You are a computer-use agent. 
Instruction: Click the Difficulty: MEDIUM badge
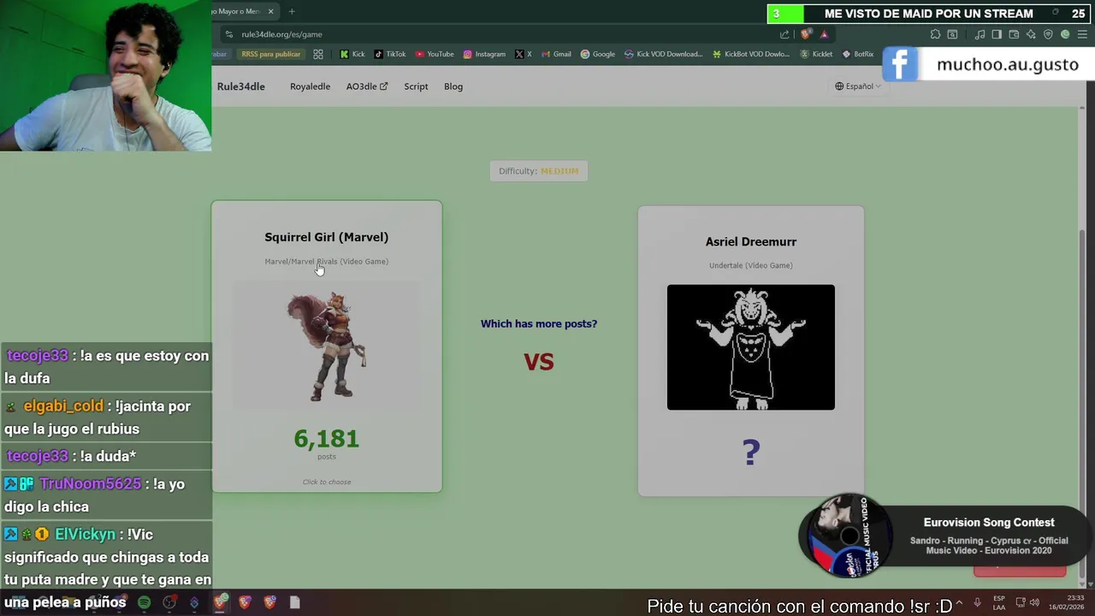(539, 171)
